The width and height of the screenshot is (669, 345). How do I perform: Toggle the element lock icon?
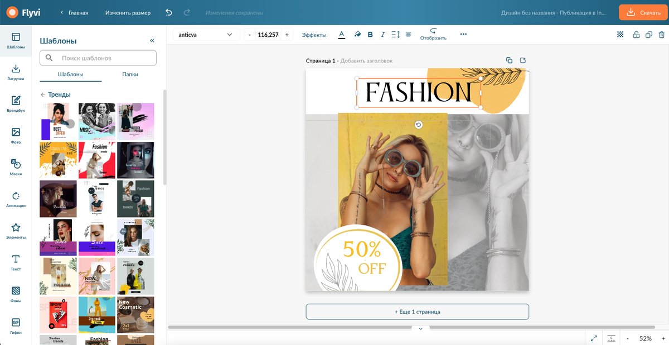tap(636, 34)
